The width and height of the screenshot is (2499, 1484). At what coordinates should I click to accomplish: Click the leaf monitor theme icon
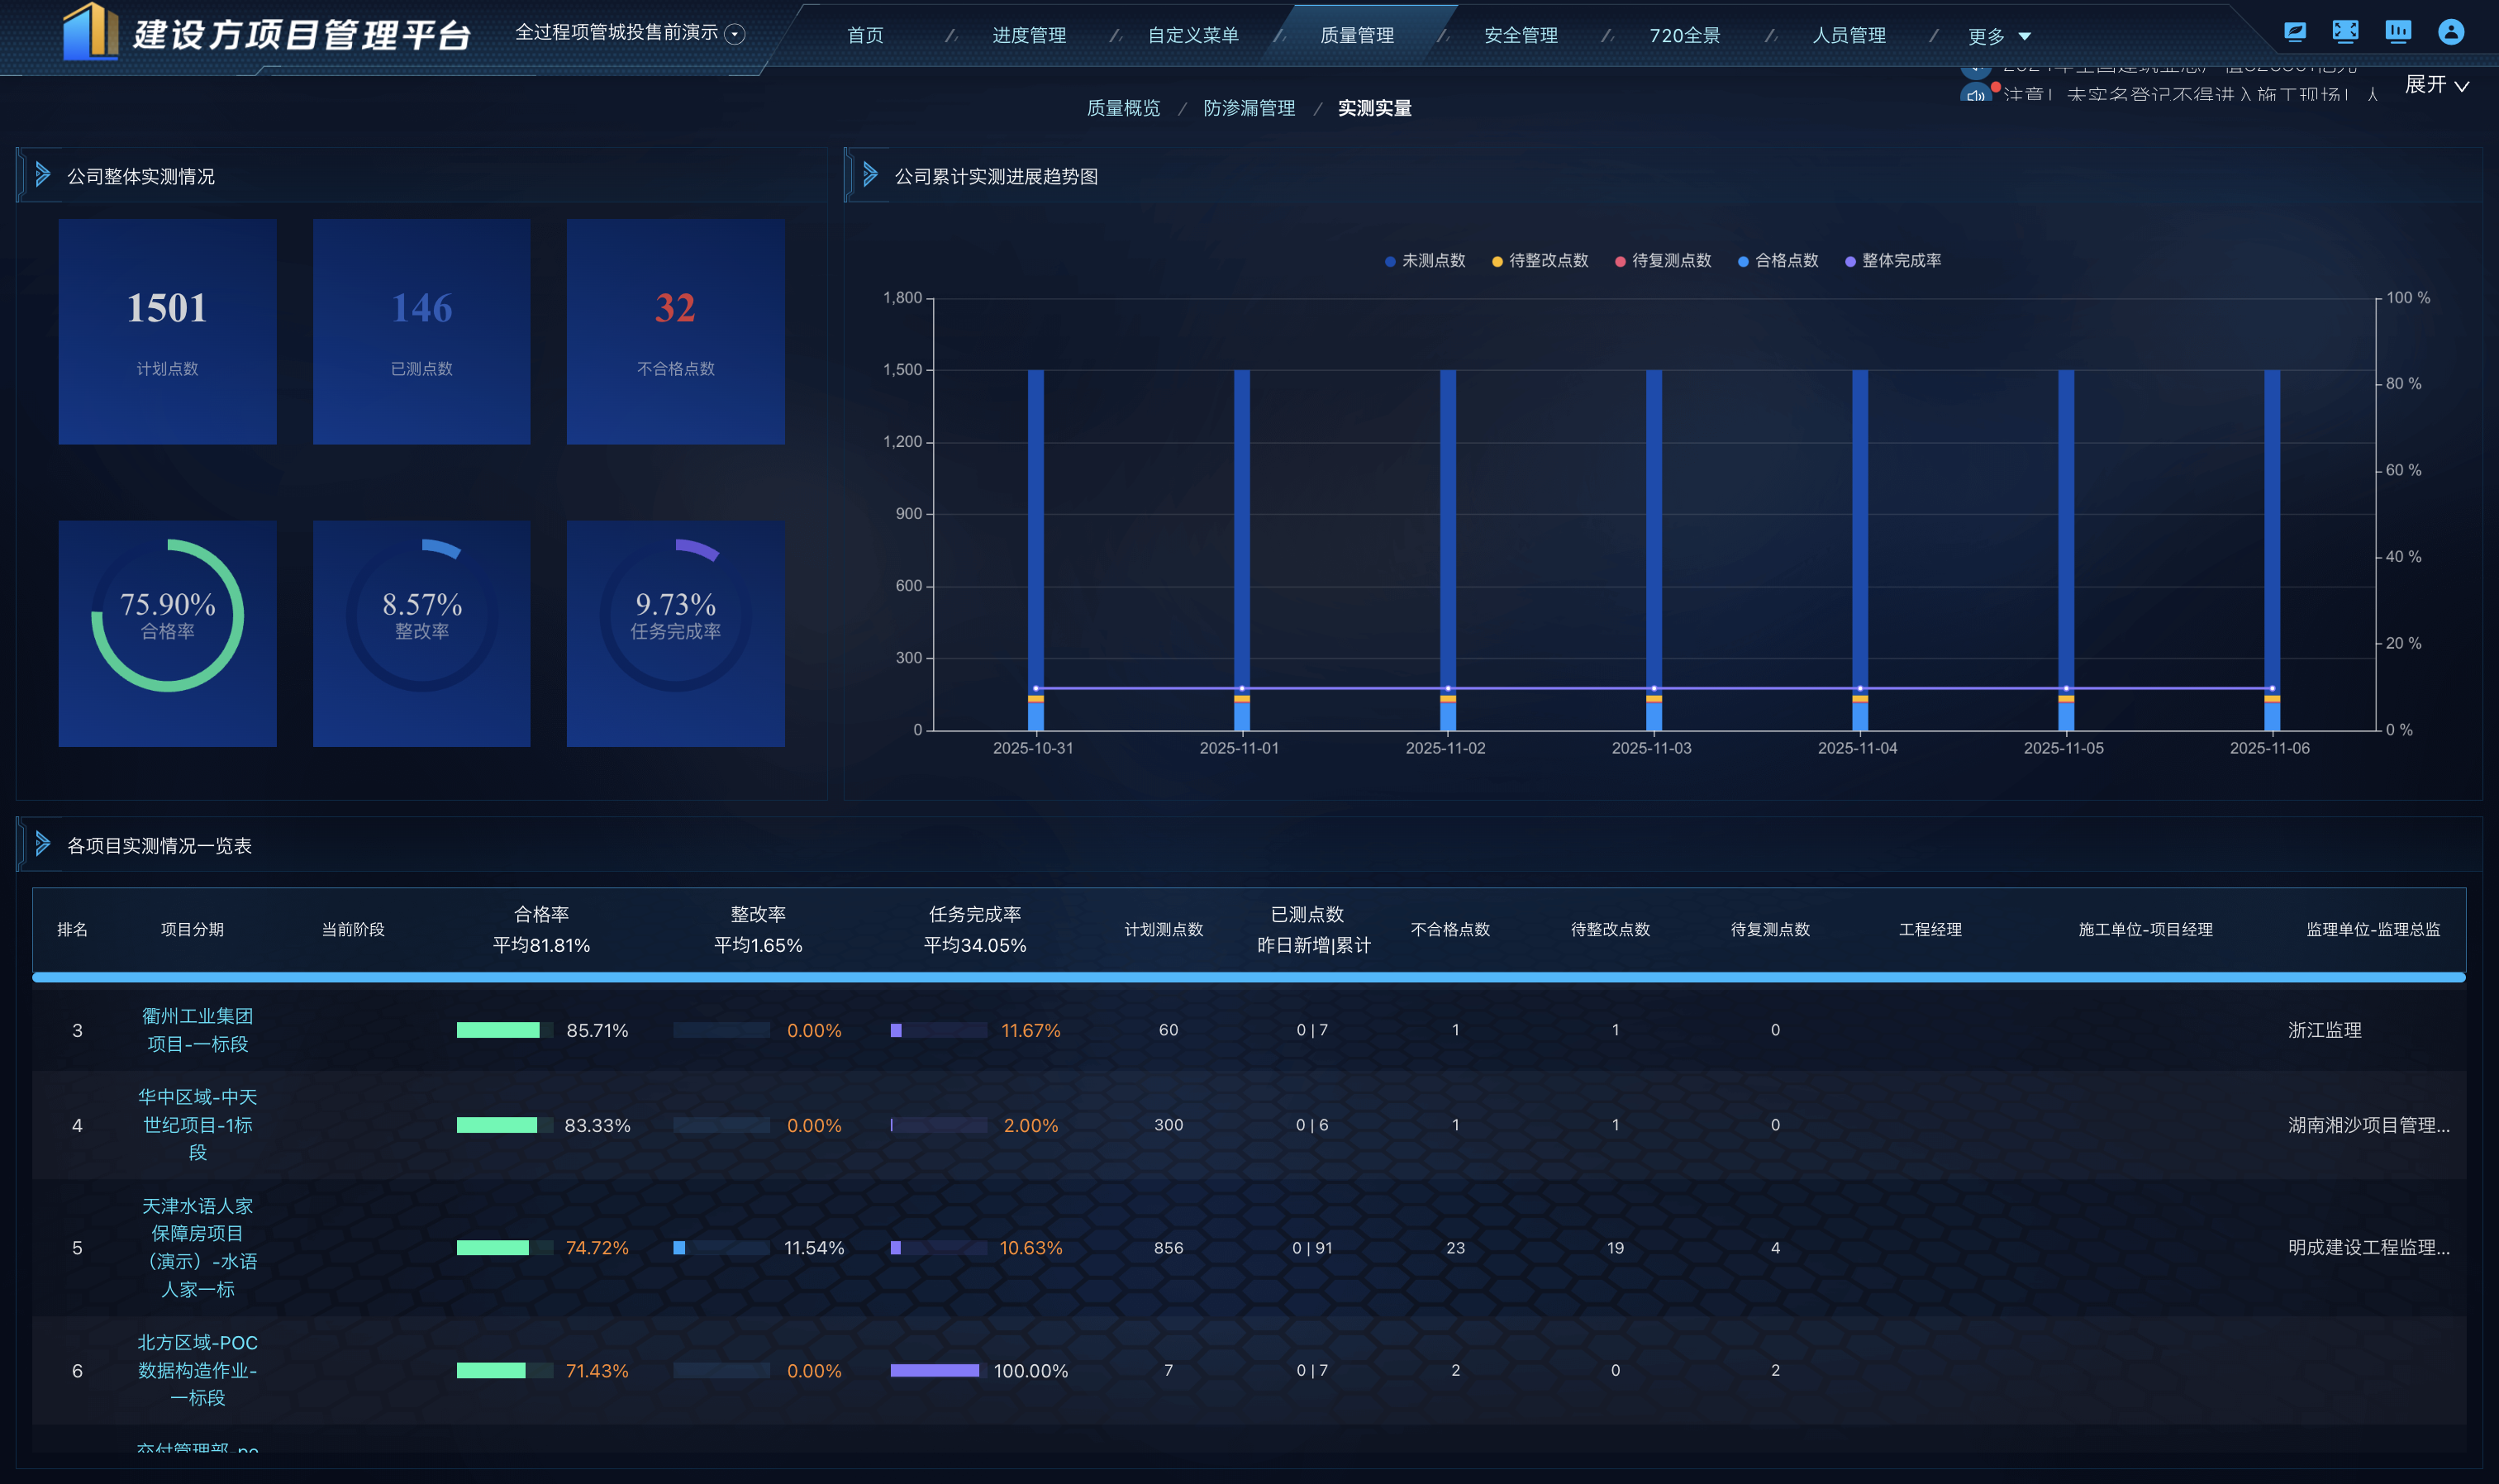pyautogui.click(x=2294, y=33)
